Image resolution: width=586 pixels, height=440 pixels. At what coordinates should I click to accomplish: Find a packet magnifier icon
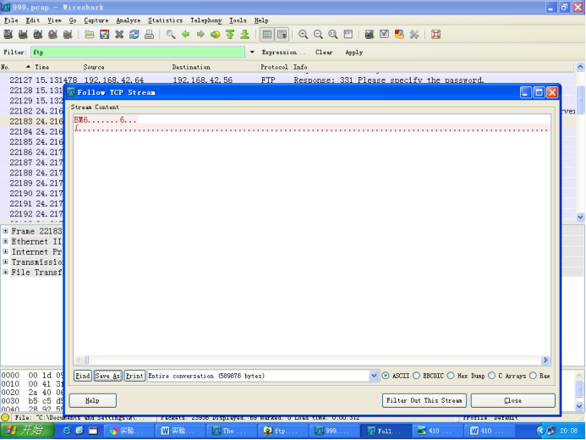(171, 35)
